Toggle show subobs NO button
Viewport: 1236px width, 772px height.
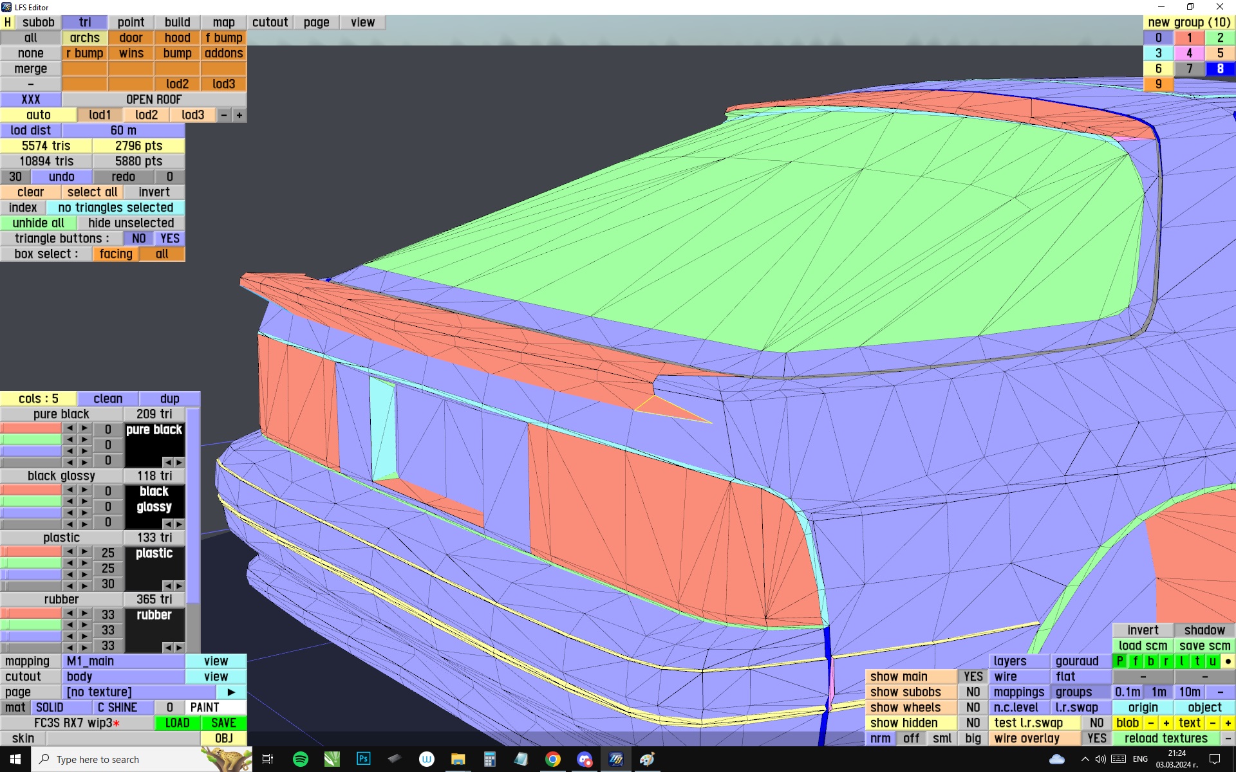coord(973,692)
